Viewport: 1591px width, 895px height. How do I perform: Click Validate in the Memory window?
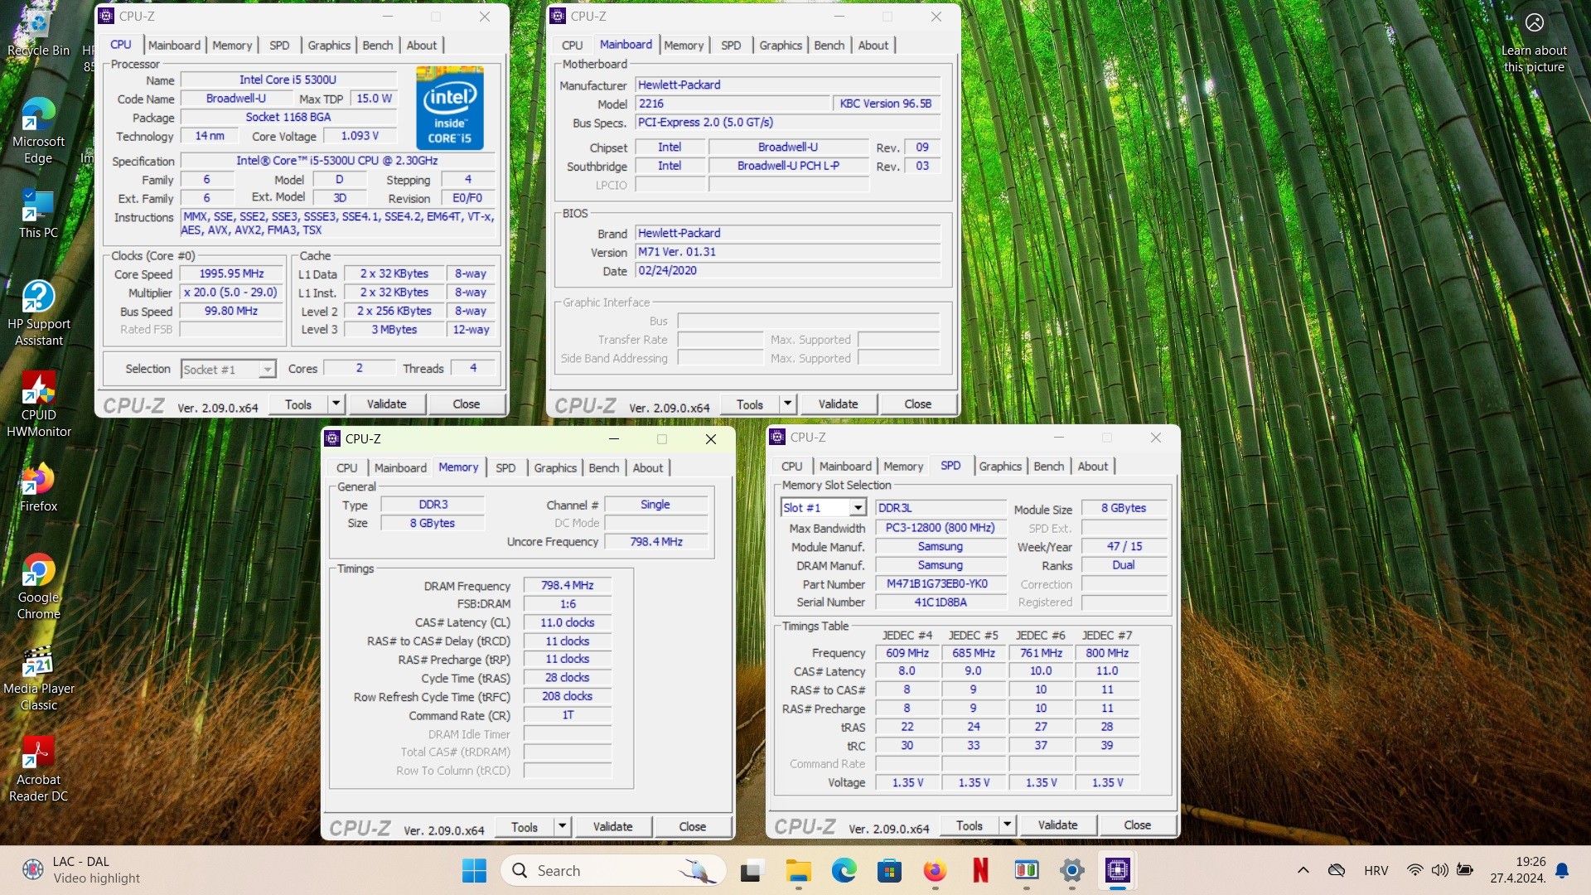coord(612,826)
